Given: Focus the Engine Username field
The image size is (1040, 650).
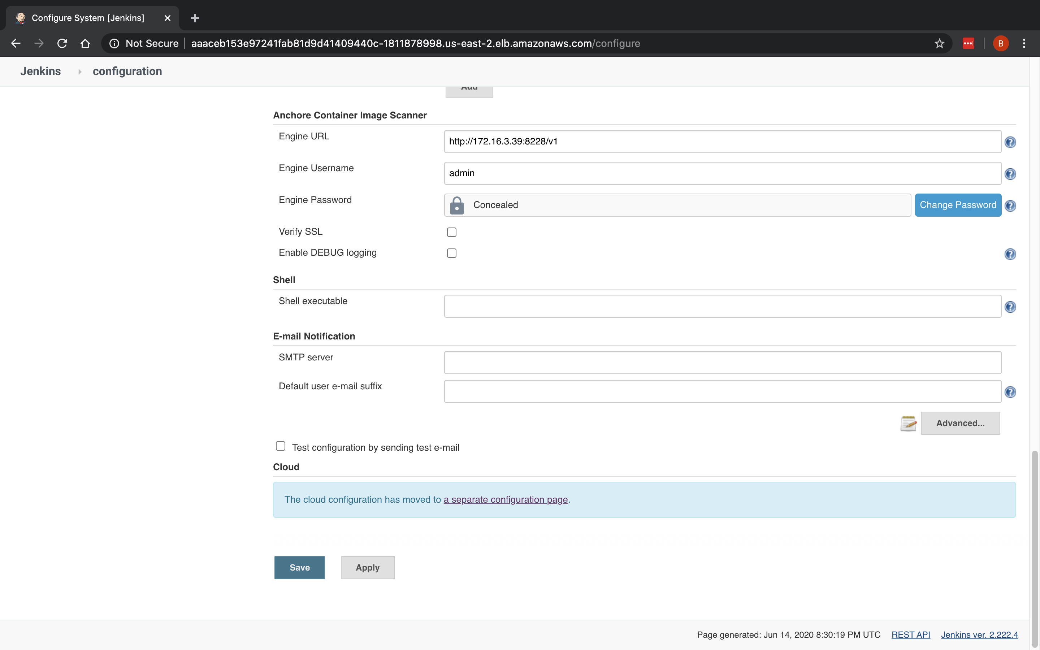Looking at the screenshot, I should 723,173.
